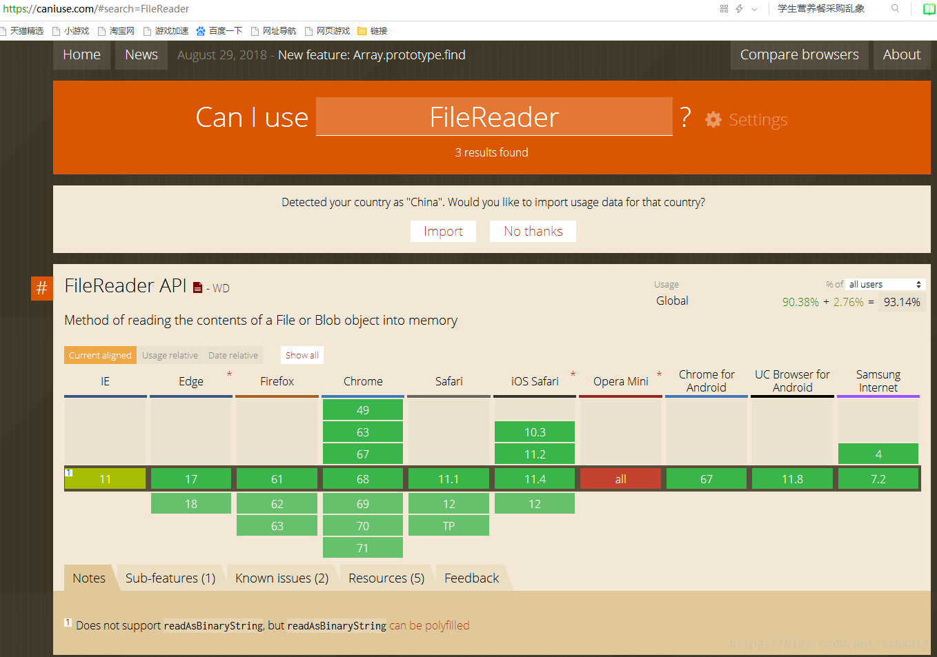Click the FileReader API title link

click(x=126, y=285)
